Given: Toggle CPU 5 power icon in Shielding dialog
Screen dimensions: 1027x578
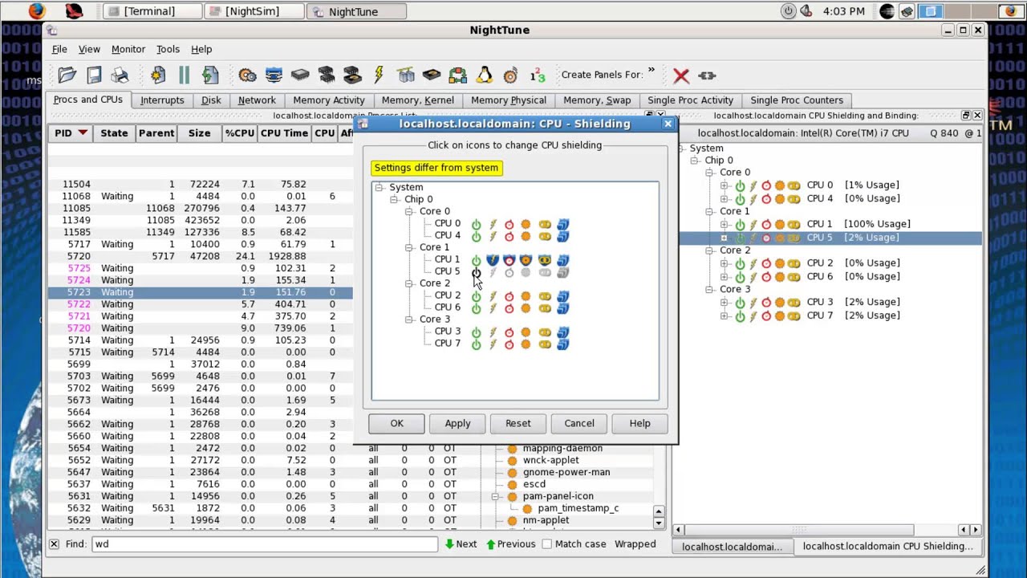Looking at the screenshot, I should [476, 272].
